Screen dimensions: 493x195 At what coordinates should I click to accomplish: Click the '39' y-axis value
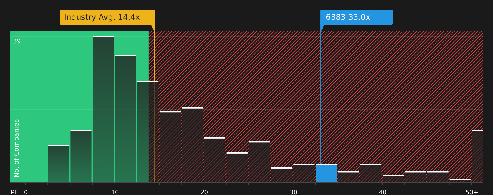pyautogui.click(x=17, y=41)
